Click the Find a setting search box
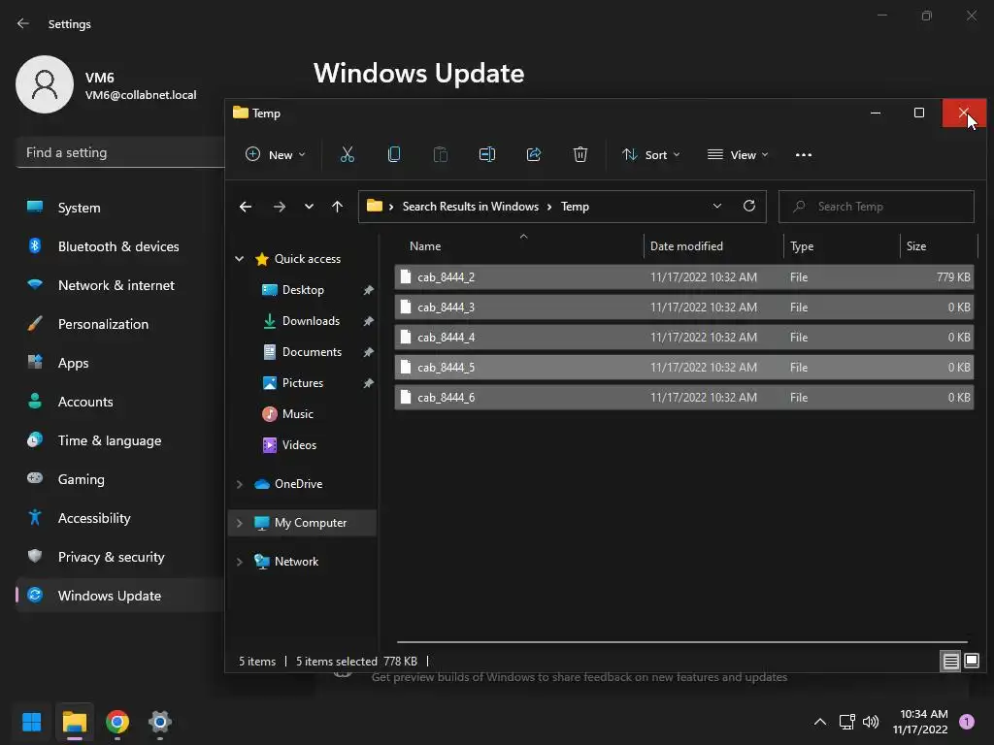Image resolution: width=994 pixels, height=745 pixels. click(120, 152)
